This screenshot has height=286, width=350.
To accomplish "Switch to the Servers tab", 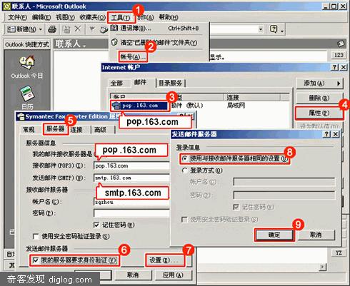I will [56, 129].
